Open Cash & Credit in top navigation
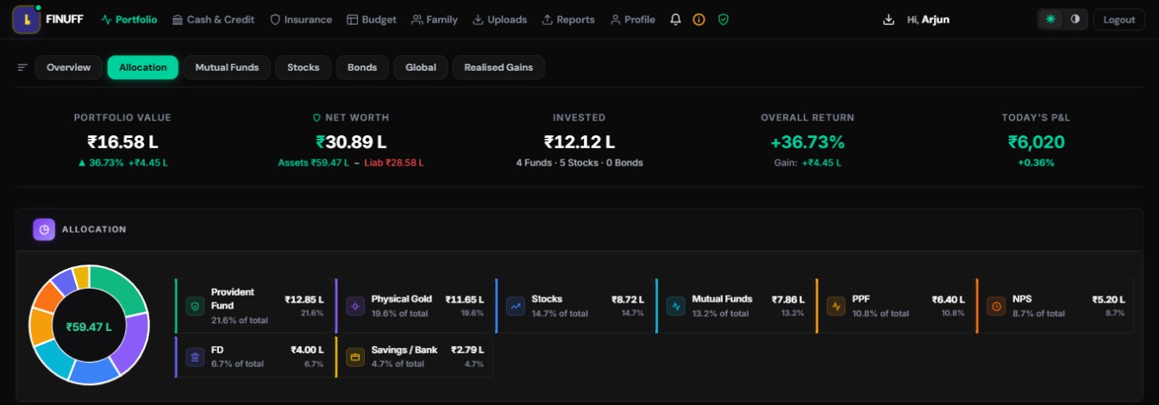Viewport: 1159px width, 405px height. click(213, 20)
